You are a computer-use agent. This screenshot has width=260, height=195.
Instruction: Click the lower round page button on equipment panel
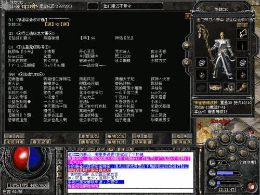click(x=187, y=62)
